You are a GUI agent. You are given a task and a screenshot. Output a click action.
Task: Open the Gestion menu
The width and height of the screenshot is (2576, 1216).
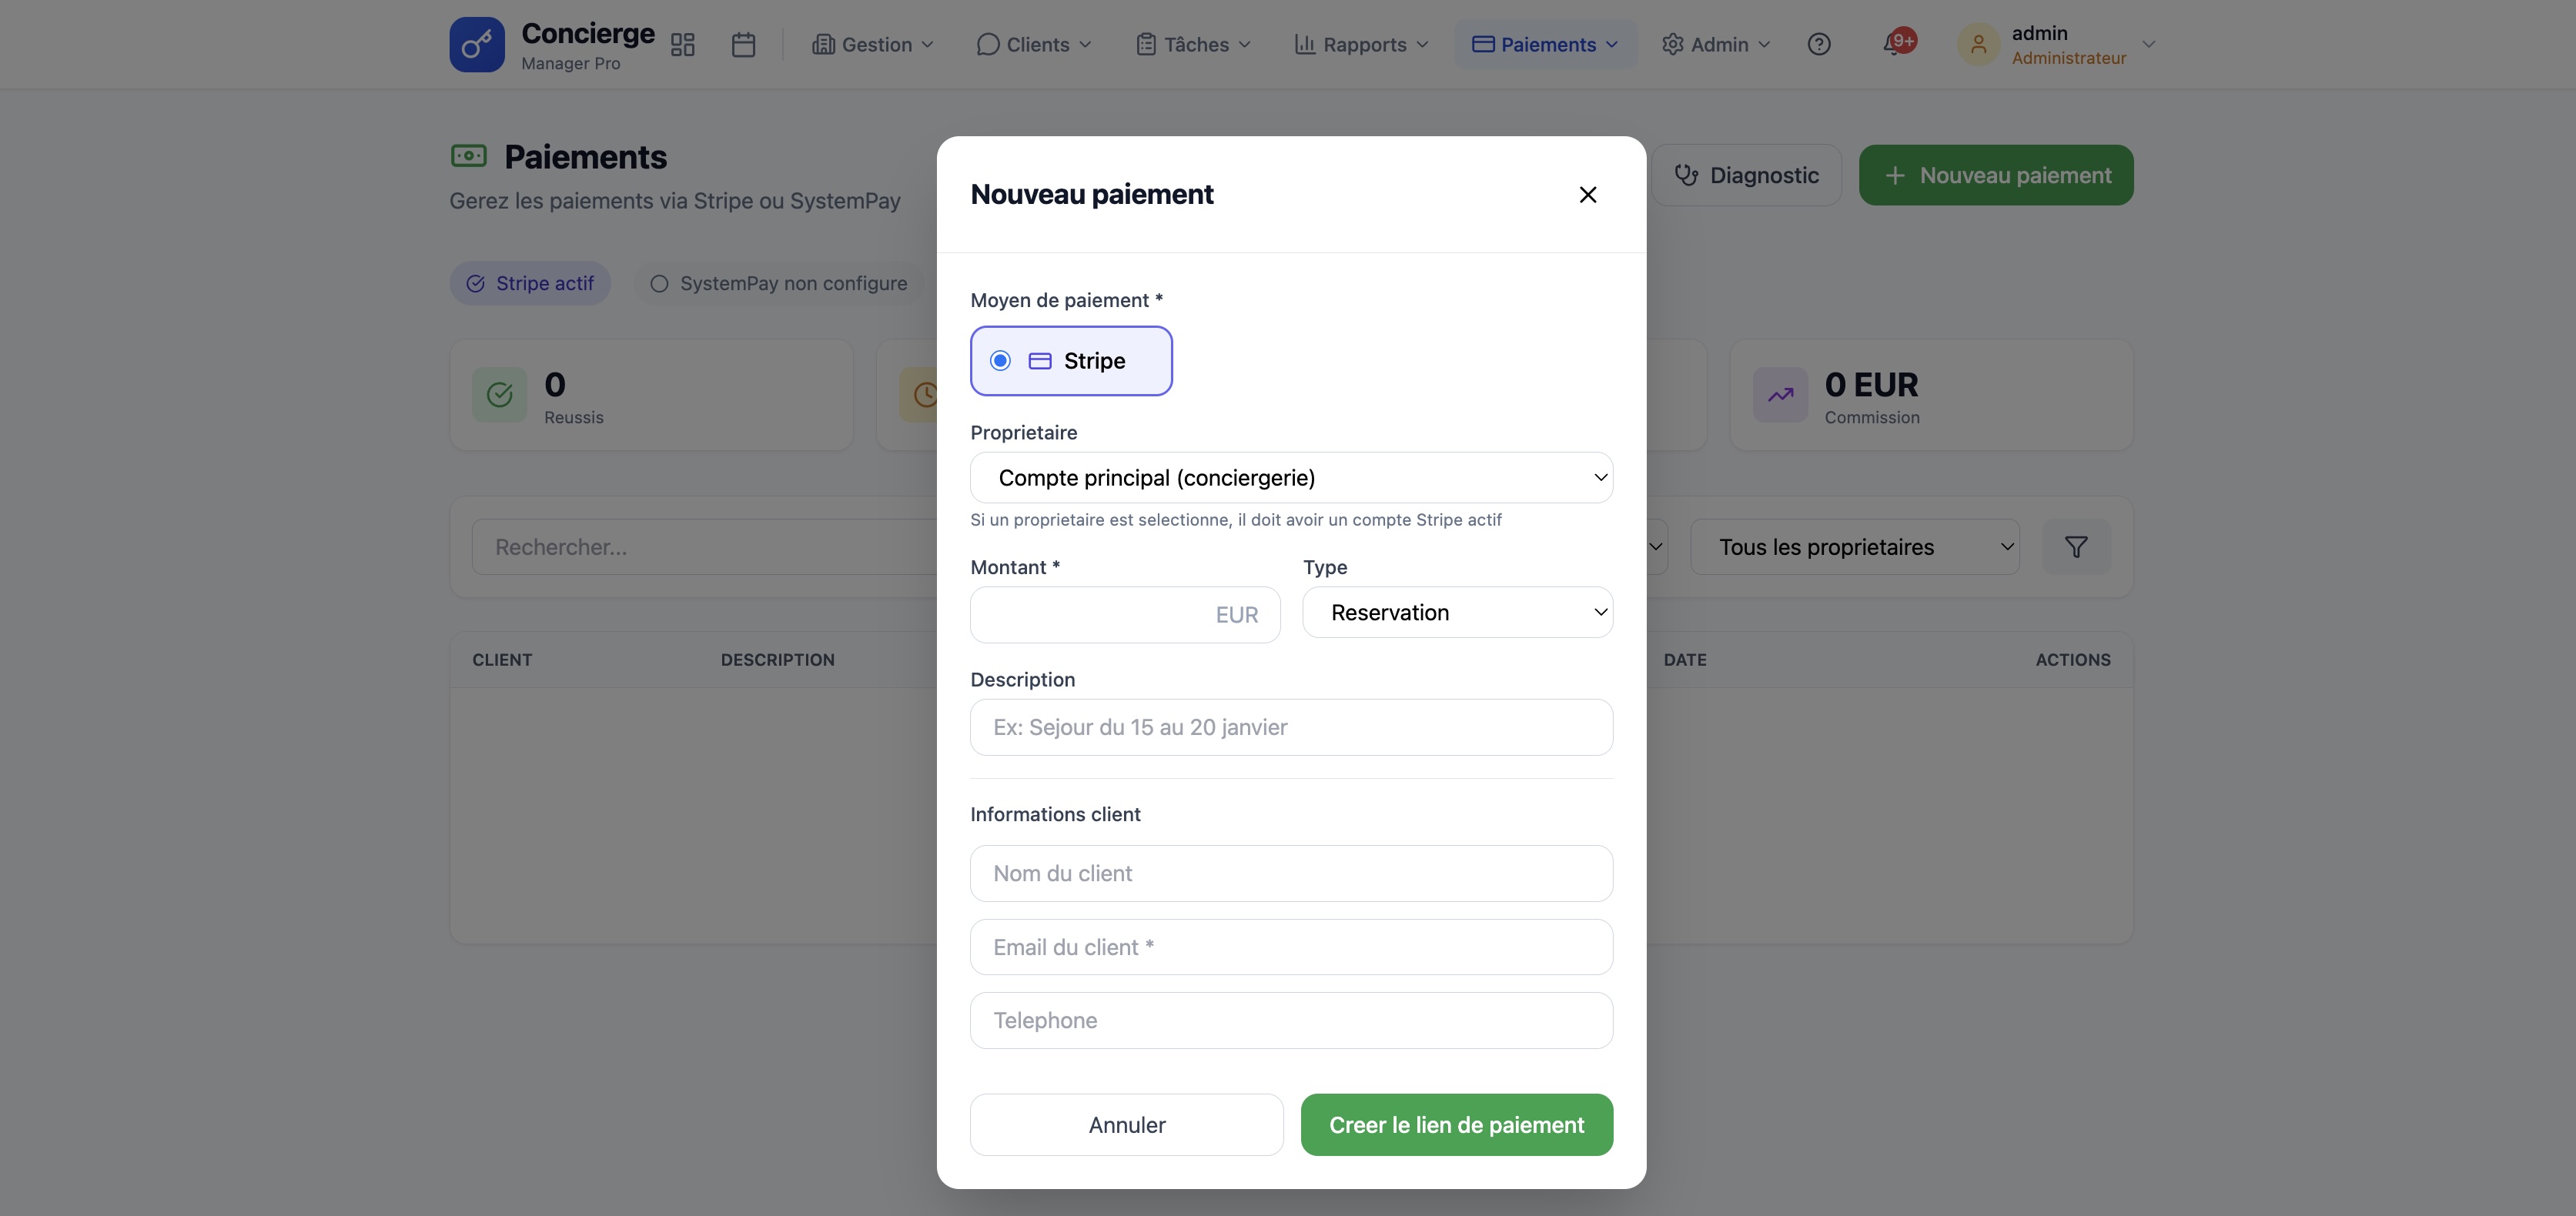pyautogui.click(x=873, y=45)
